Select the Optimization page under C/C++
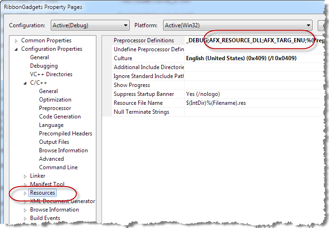 55,100
